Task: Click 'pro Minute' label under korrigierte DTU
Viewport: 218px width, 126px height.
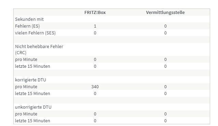Action: [26, 86]
